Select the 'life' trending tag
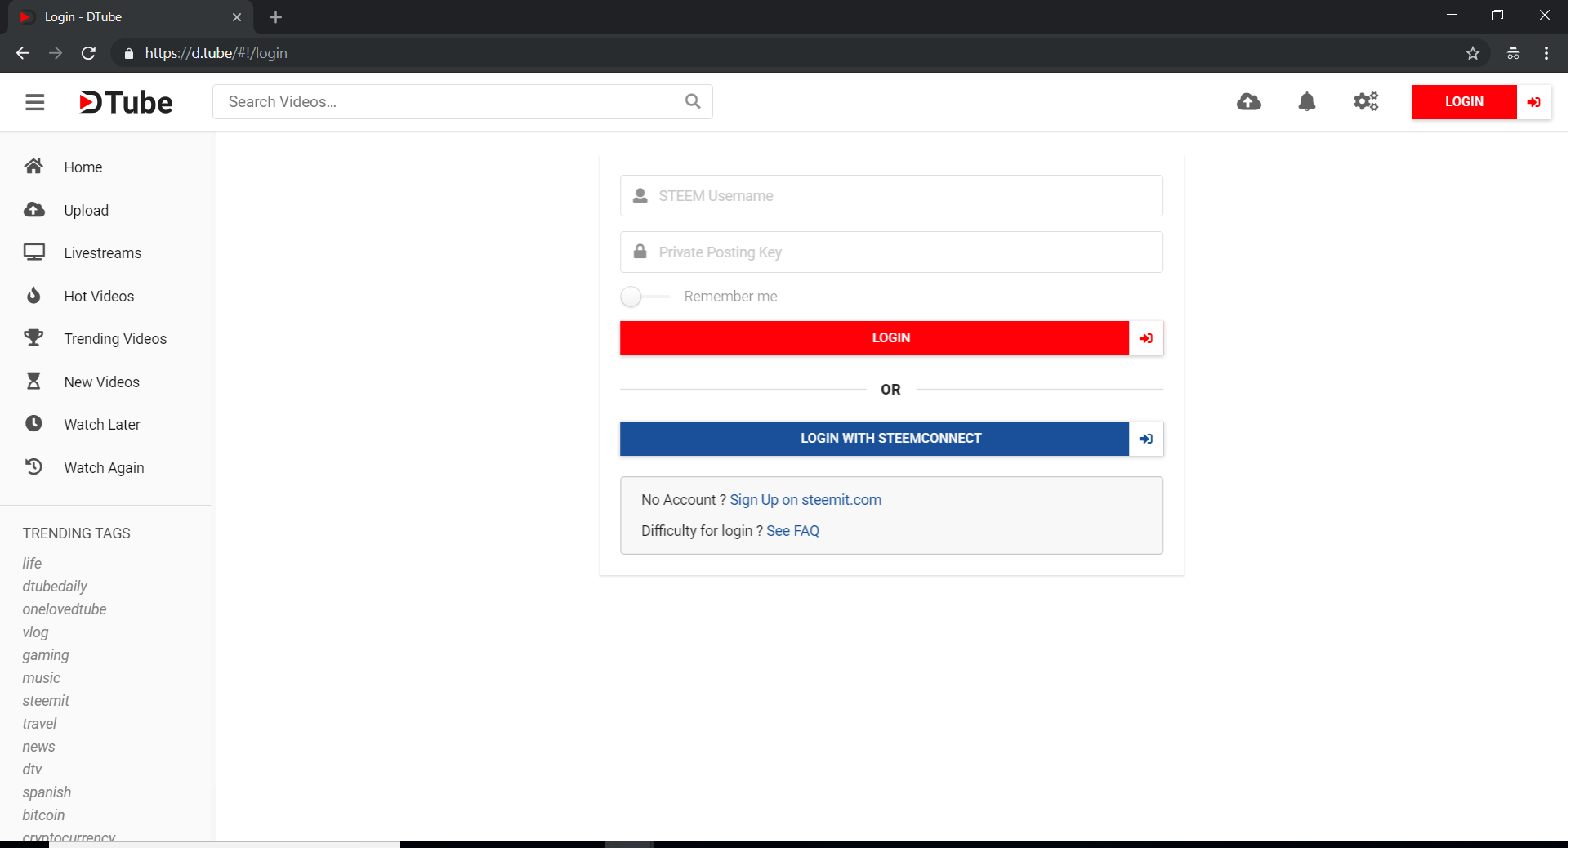Viewport: 1575px width, 848px height. 32,563
